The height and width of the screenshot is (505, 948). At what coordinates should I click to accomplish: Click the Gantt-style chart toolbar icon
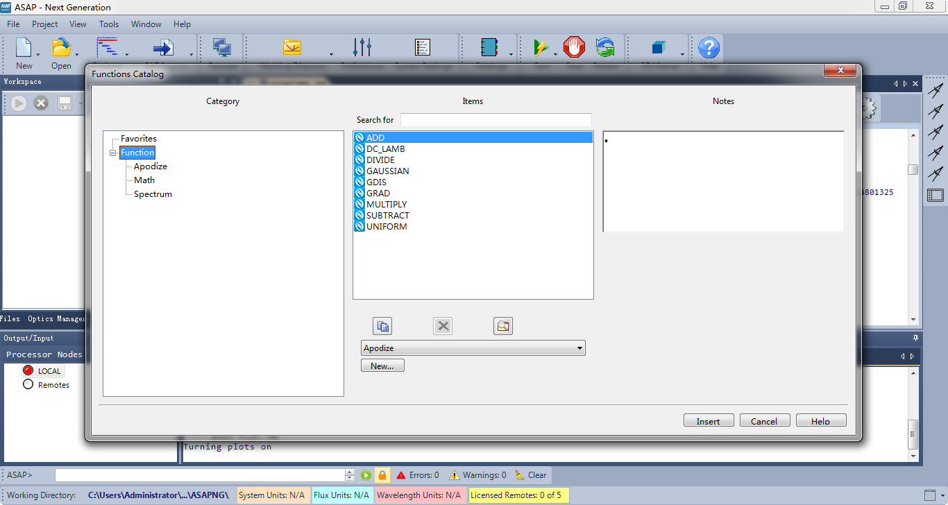107,48
